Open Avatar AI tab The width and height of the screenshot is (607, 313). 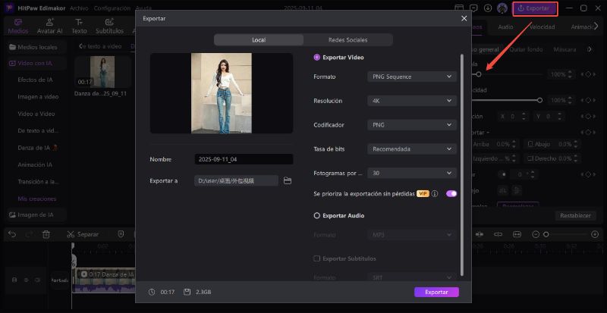(x=49, y=27)
